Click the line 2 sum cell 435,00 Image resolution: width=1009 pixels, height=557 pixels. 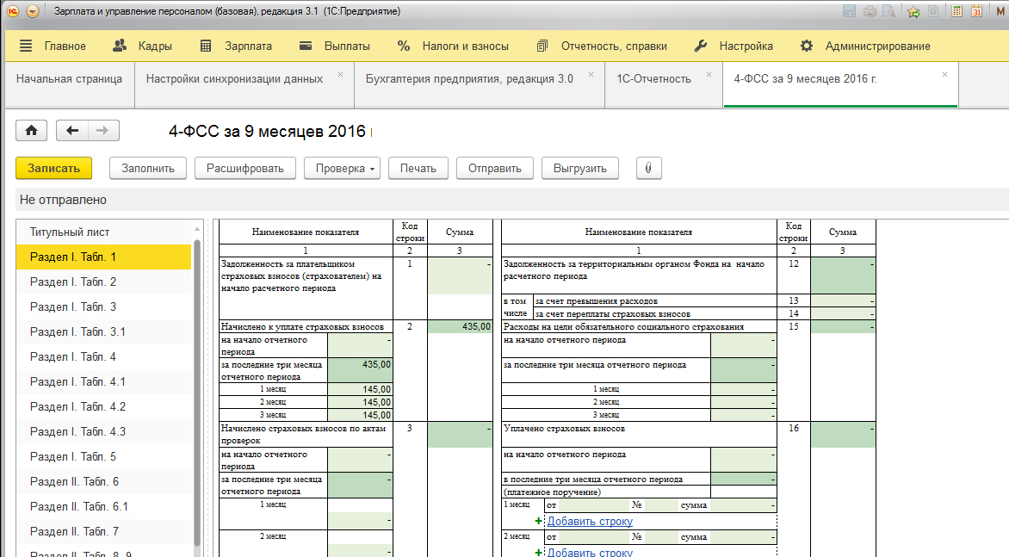460,327
